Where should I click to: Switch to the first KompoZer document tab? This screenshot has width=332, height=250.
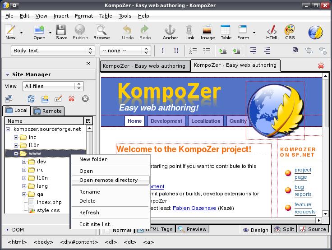tap(145, 66)
